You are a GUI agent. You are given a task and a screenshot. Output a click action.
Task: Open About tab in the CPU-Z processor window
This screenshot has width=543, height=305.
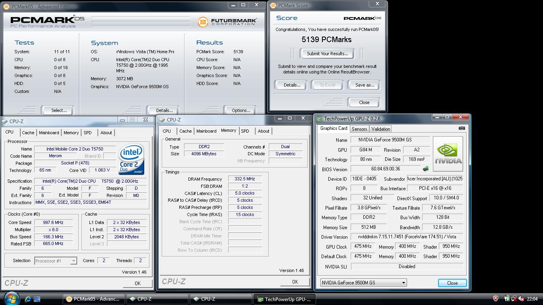coord(106,133)
